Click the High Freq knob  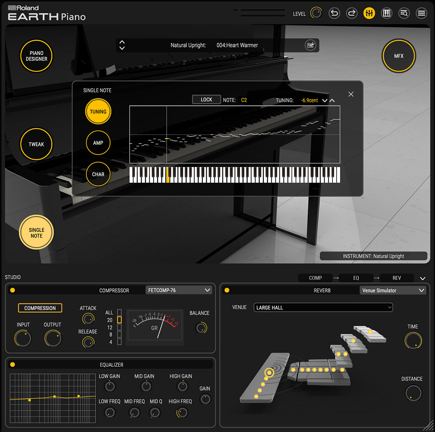(x=182, y=413)
